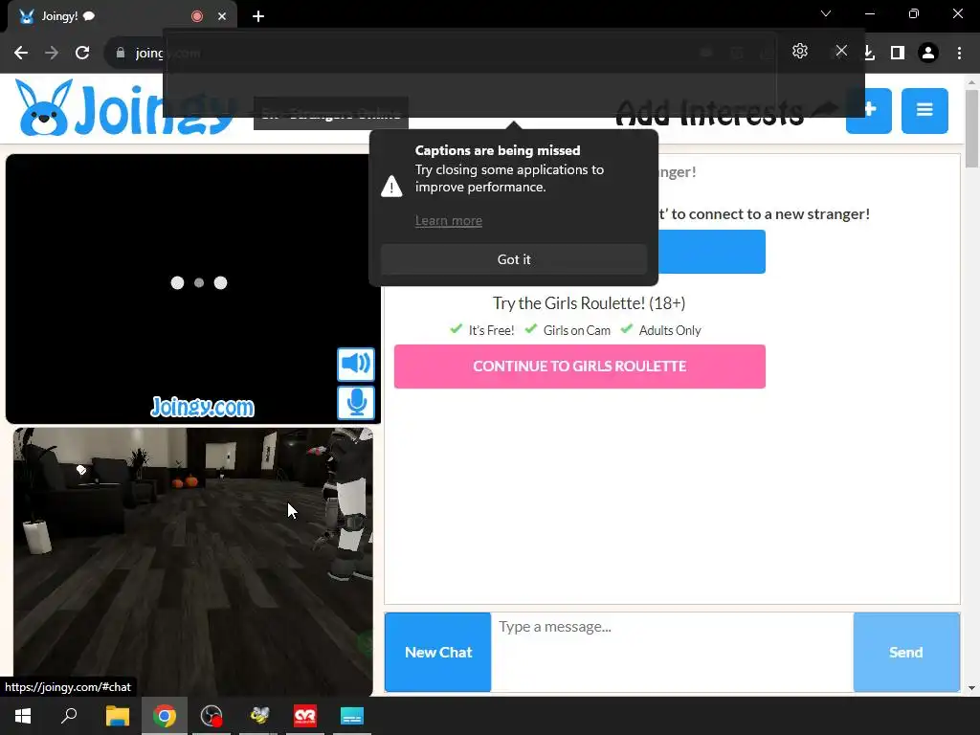
Task: Close the live caption overlay bar
Action: click(841, 52)
